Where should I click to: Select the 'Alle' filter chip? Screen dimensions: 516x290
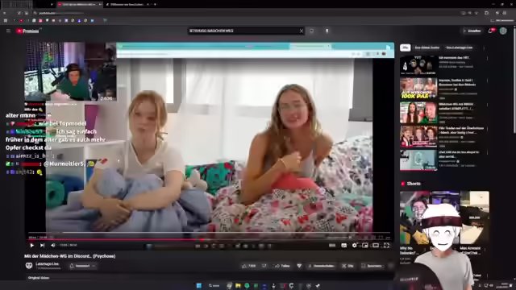405,48
